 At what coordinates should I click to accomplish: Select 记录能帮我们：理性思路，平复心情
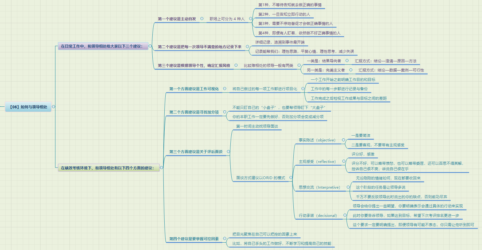point(304,52)
